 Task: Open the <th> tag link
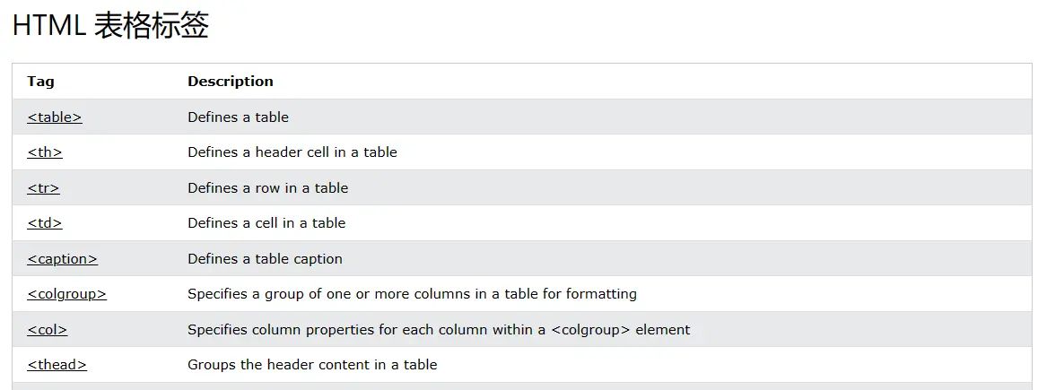click(x=45, y=152)
